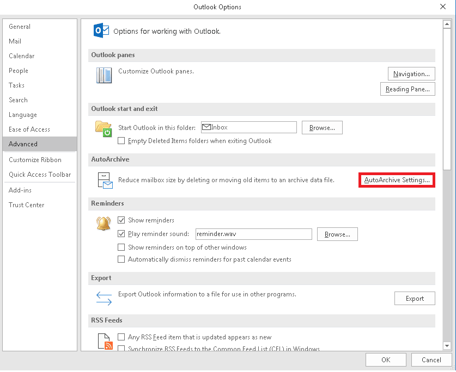The height and width of the screenshot is (372, 456).
Task: Click the Navigation... button
Action: pyautogui.click(x=411, y=74)
